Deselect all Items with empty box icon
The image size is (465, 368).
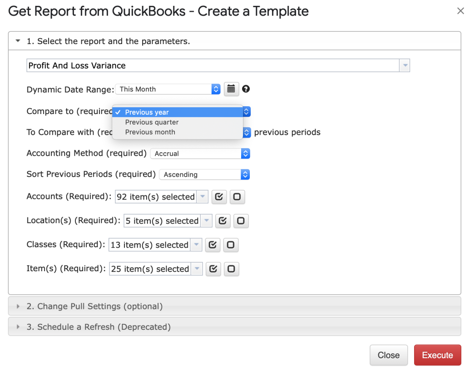tap(231, 269)
